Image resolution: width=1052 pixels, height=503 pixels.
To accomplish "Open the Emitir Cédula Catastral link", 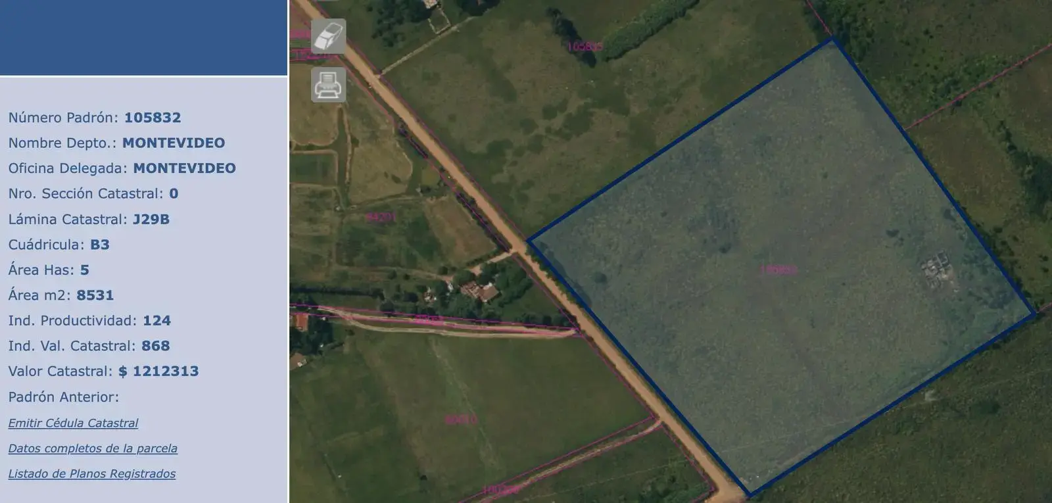I will click(73, 423).
